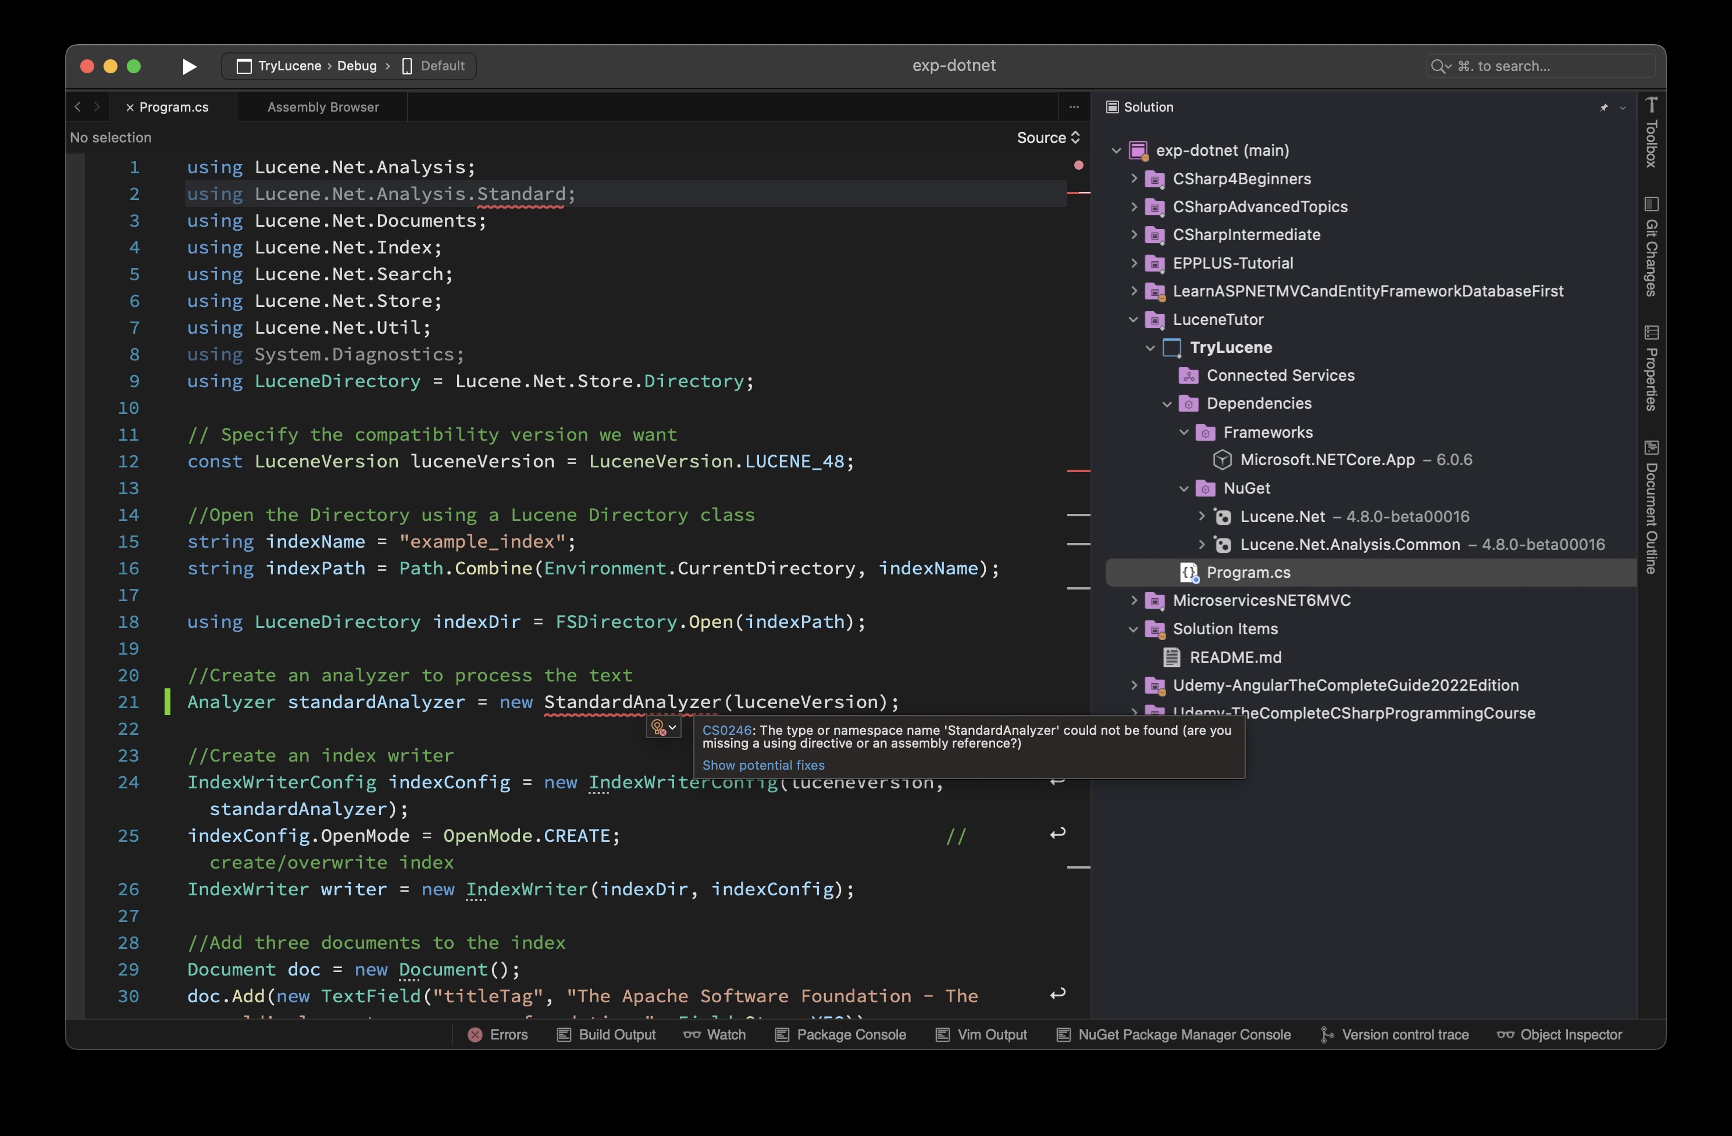
Task: Open the Source view selector dropdown
Action: [x=1048, y=137]
